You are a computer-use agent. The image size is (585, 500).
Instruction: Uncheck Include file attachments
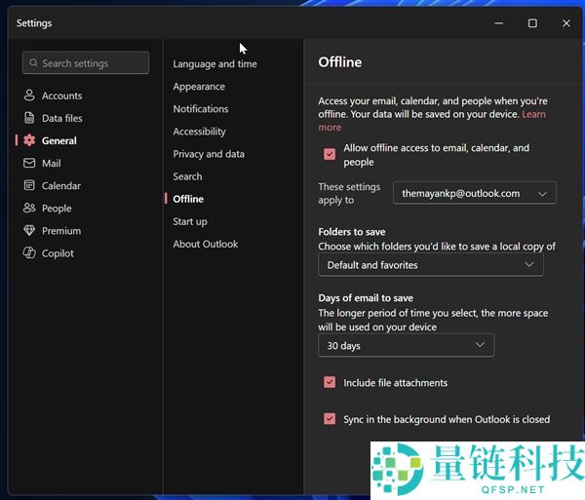(x=330, y=382)
